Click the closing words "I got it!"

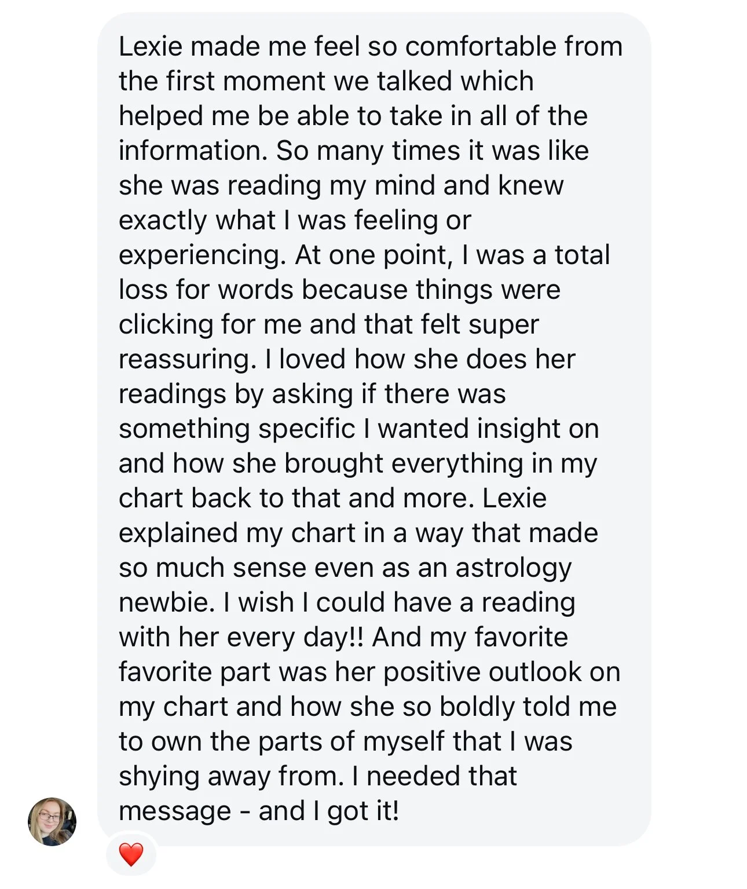pyautogui.click(x=356, y=811)
